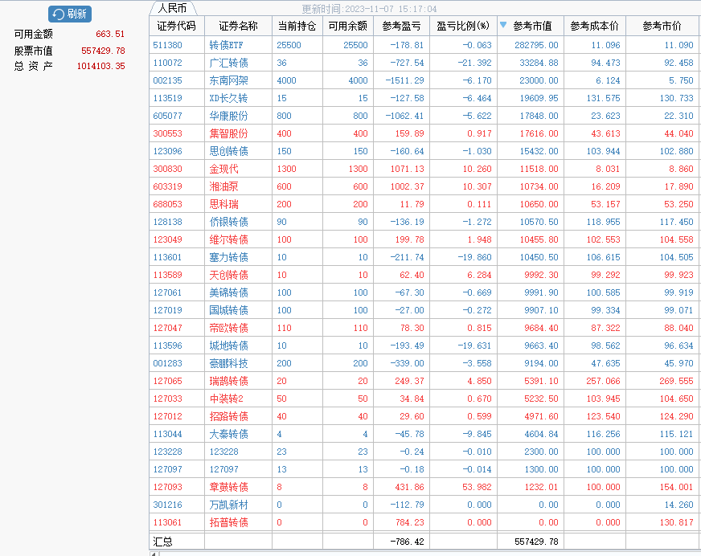Sort table by 当前持仓 column
This screenshot has height=556, width=701.
297,27
